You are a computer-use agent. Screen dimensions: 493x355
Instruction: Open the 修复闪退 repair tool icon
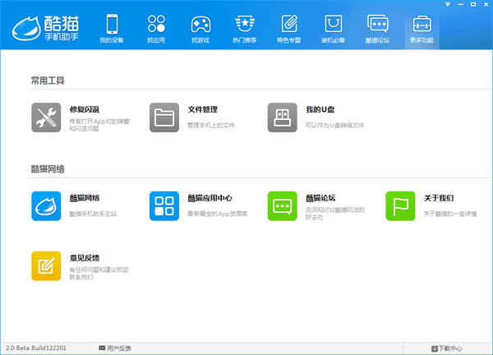tap(45, 118)
